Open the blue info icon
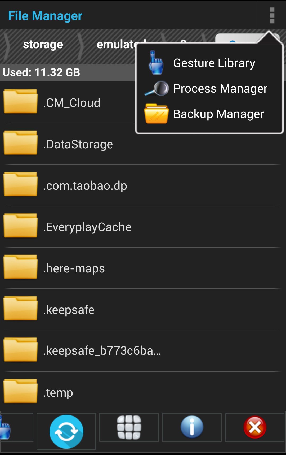The width and height of the screenshot is (286, 455). (x=192, y=427)
